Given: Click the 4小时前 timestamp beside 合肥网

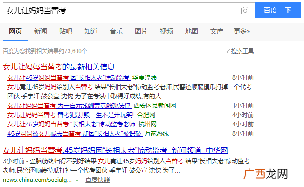Looking at the screenshot, I should pos(243,115).
